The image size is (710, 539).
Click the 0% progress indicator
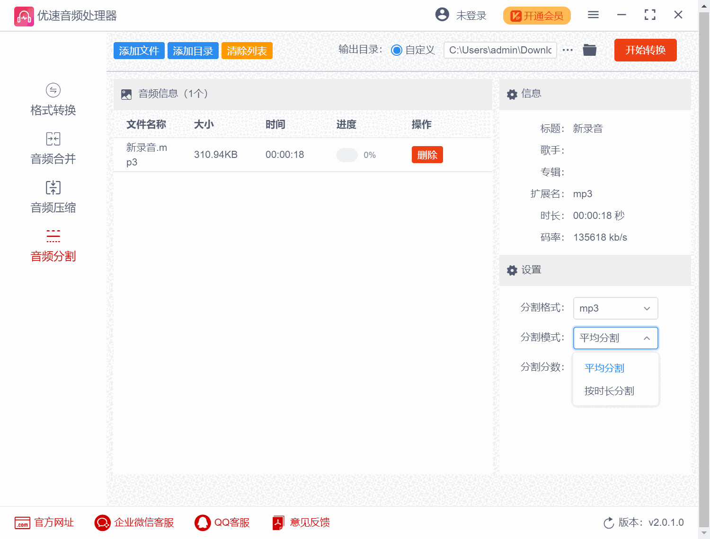click(356, 155)
